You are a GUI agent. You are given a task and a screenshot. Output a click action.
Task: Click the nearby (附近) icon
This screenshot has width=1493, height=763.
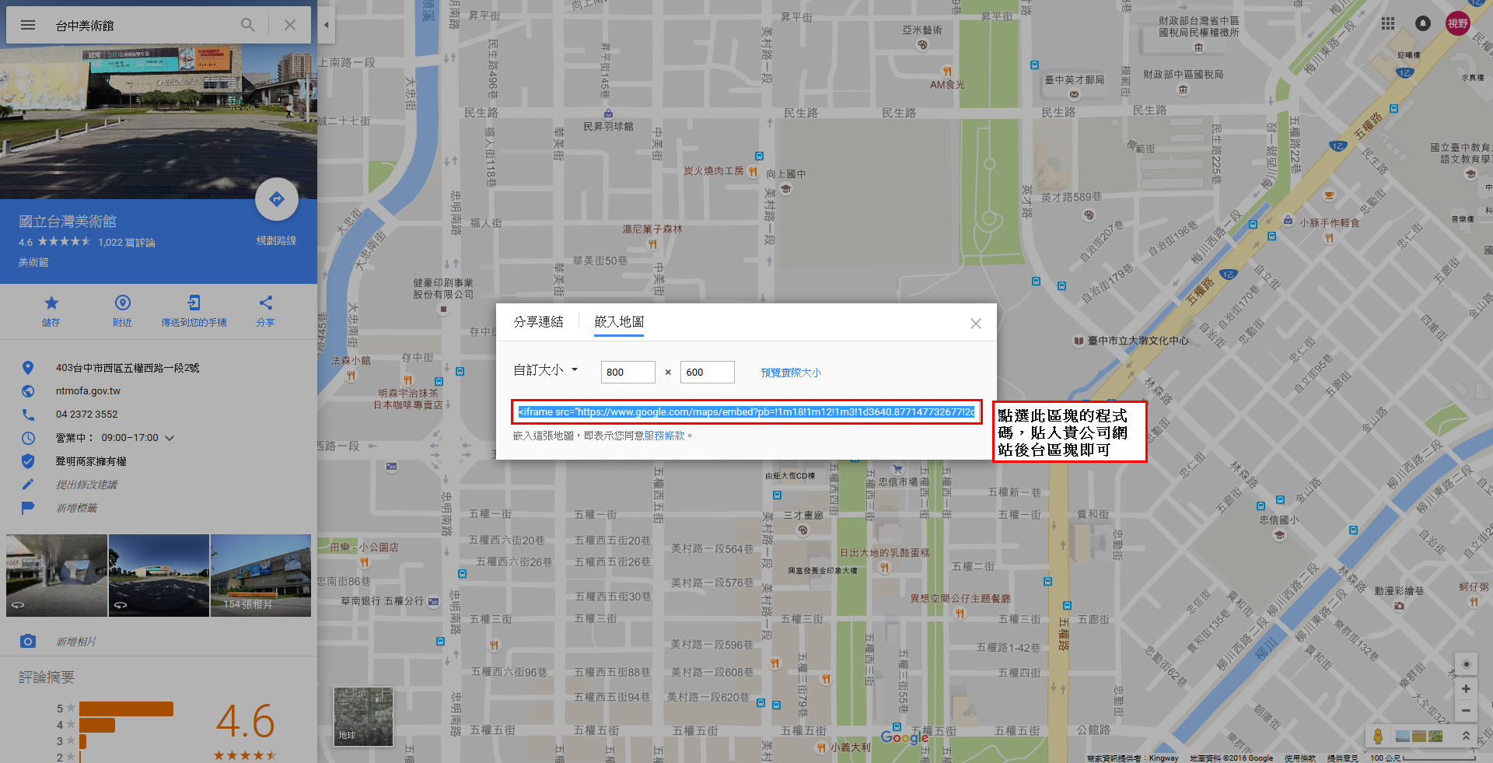click(122, 303)
